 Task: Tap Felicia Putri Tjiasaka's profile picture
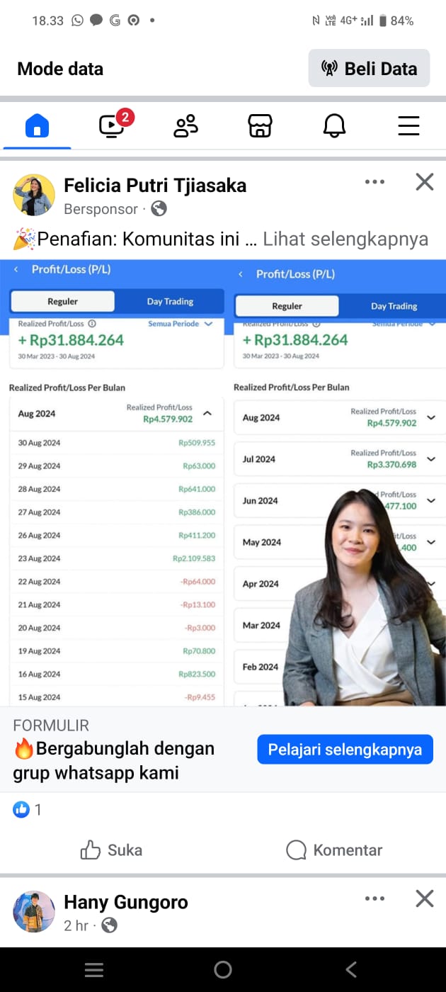(x=34, y=195)
